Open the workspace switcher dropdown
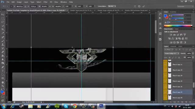 click(185, 6)
